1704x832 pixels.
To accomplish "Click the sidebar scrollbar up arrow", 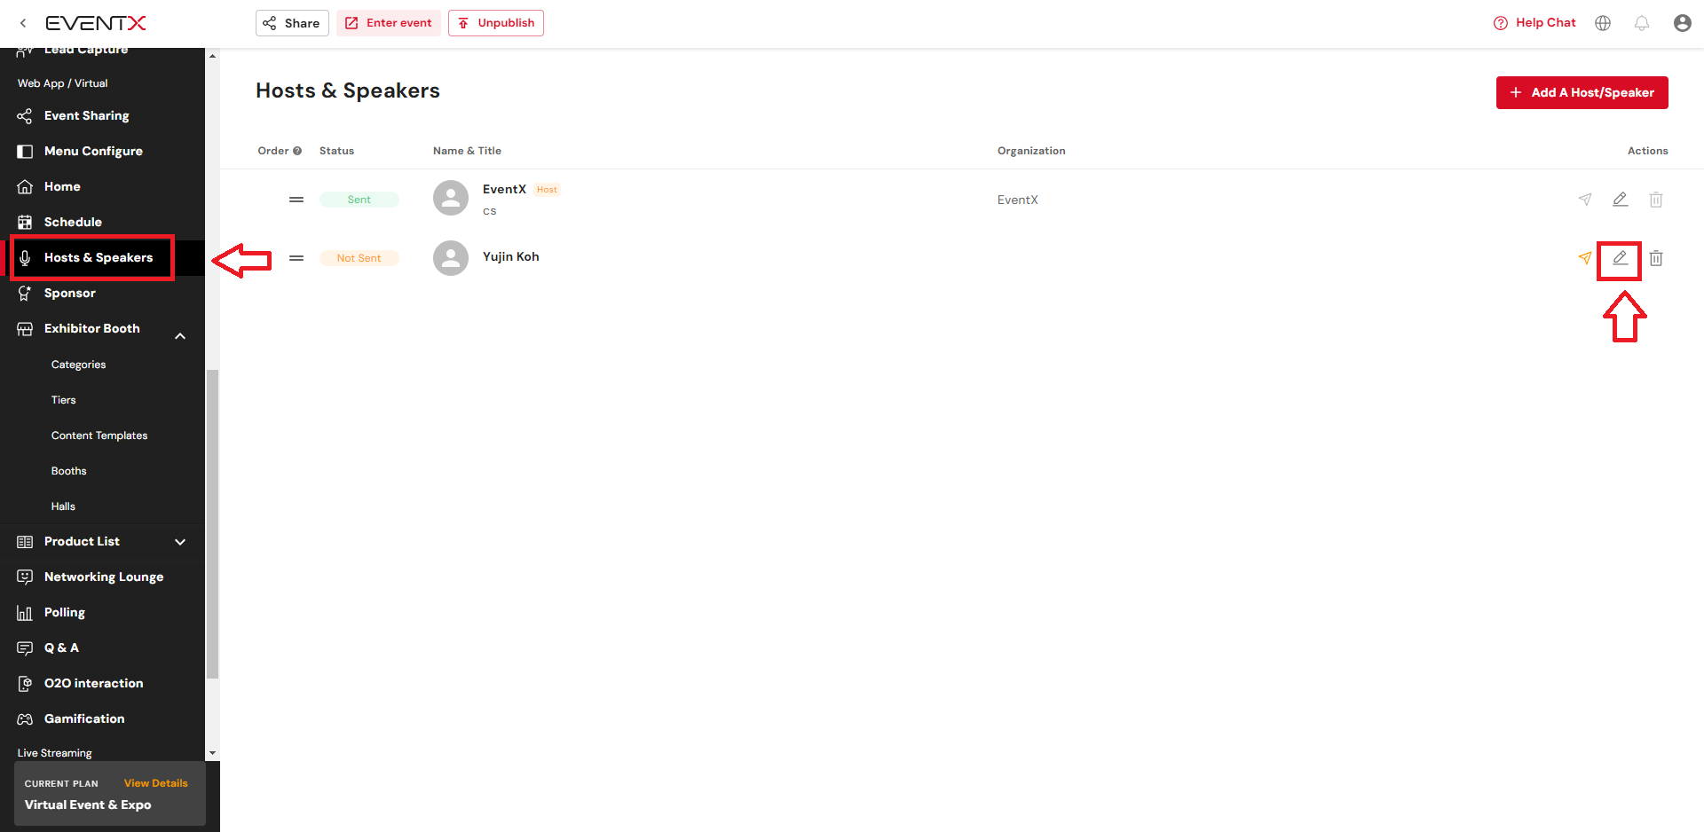I will 212,56.
